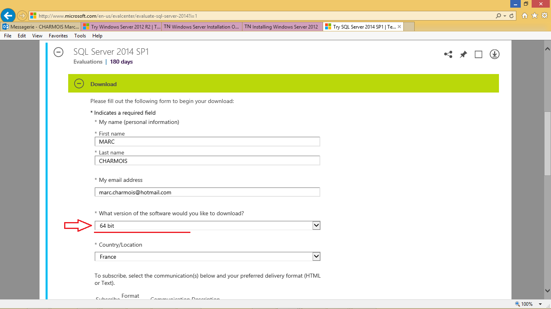This screenshot has height=309, width=551.
Task: Click the email address input field
Action: [x=207, y=192]
